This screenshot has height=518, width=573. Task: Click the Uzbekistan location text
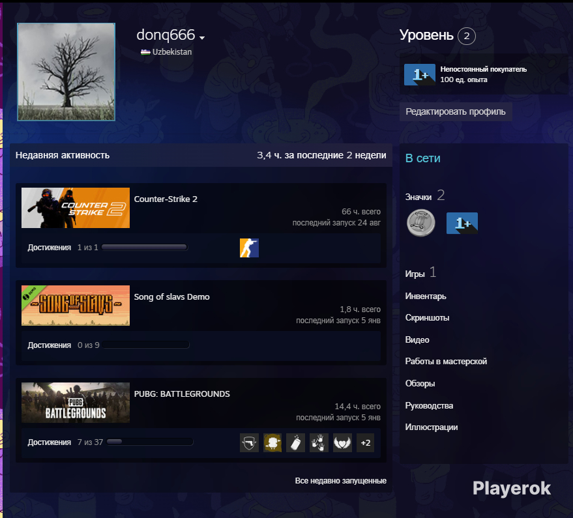171,52
